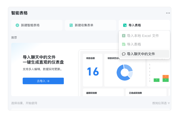
Task: Click the 新建智能表格 button label
Action: (x=30, y=25)
